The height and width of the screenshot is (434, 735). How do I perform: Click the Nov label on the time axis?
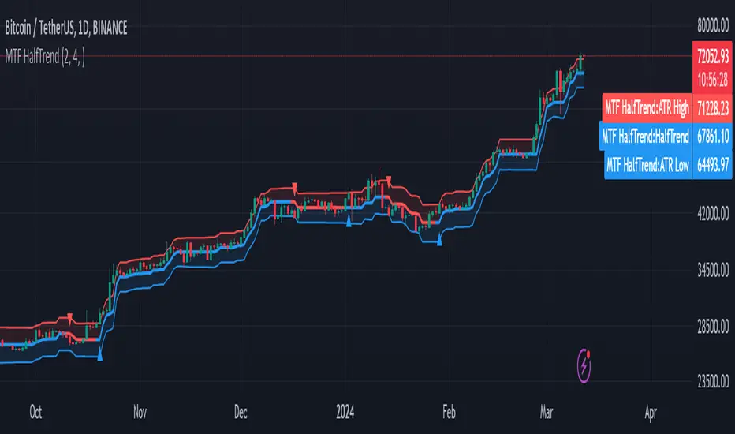pyautogui.click(x=140, y=411)
